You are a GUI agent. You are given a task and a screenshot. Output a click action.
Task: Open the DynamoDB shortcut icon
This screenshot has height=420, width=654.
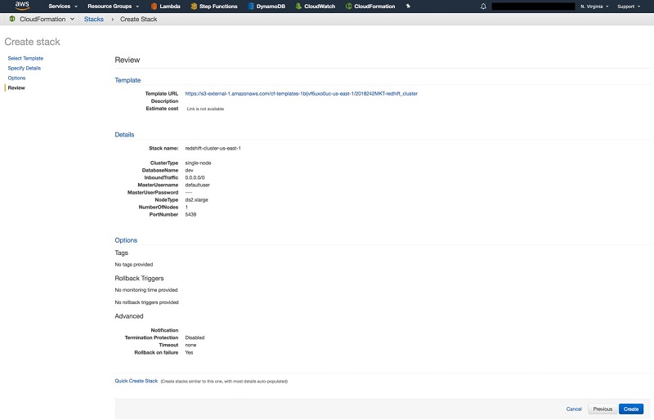click(251, 7)
